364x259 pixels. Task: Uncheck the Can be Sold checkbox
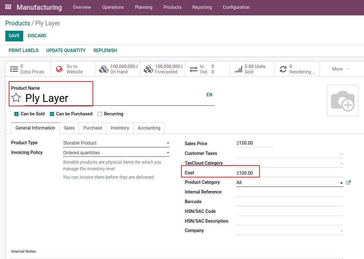[16, 114]
